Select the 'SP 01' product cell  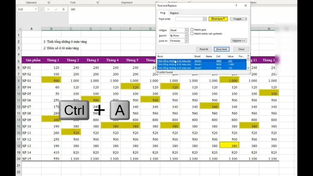pyautogui.click(x=31, y=68)
